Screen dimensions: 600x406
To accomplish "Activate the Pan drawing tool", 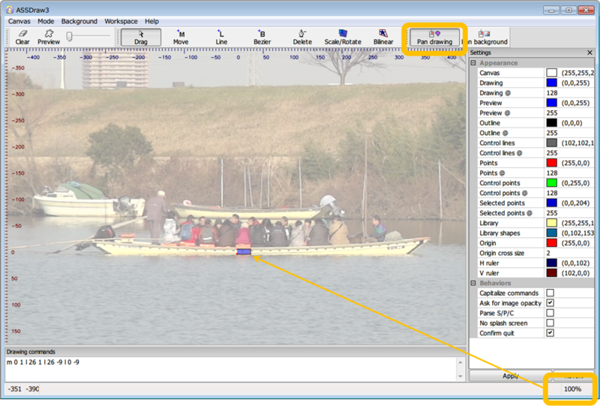I will coord(435,38).
